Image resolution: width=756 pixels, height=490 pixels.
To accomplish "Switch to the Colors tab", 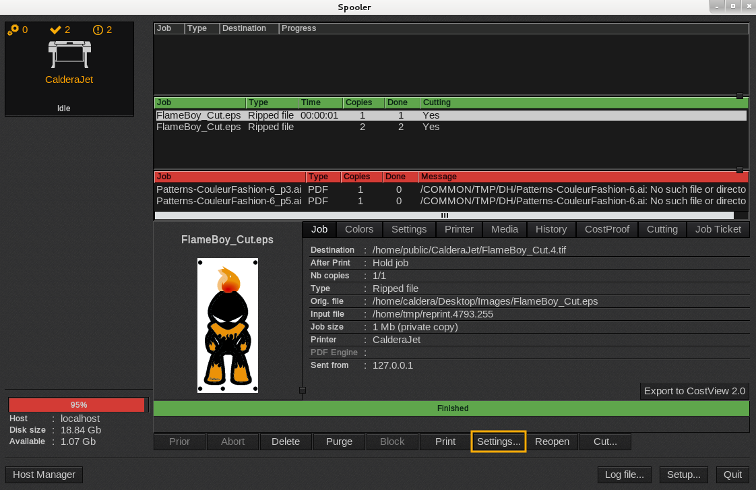I will pos(359,229).
